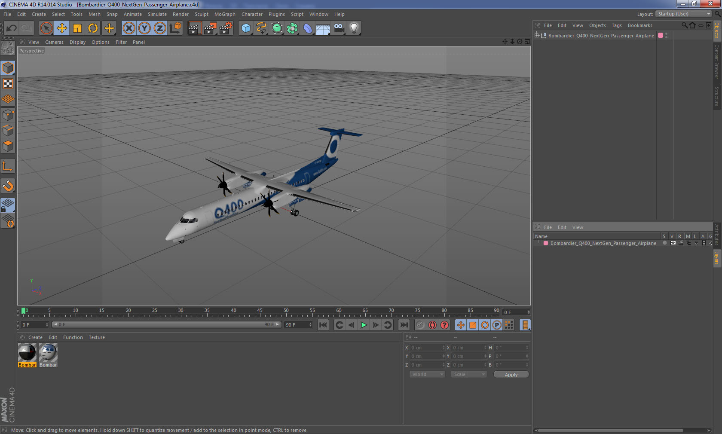Image resolution: width=722 pixels, height=434 pixels.
Task: Click the current frame field spinner
Action: [529, 312]
